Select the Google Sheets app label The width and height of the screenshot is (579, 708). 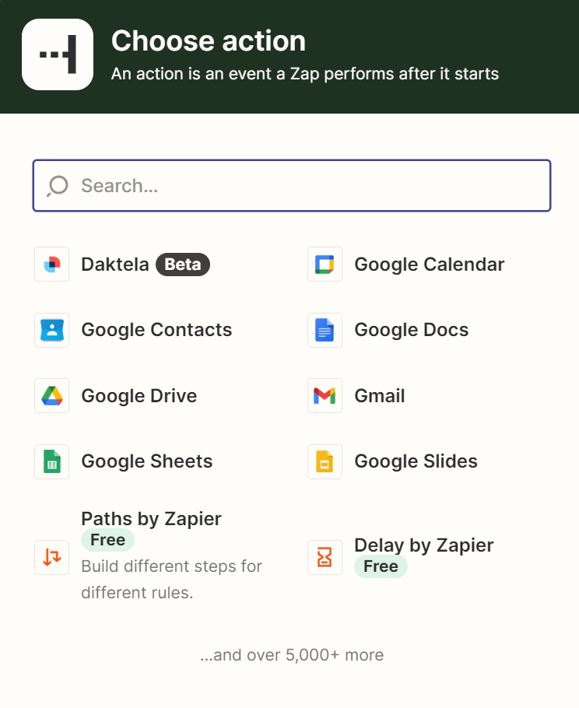point(147,461)
